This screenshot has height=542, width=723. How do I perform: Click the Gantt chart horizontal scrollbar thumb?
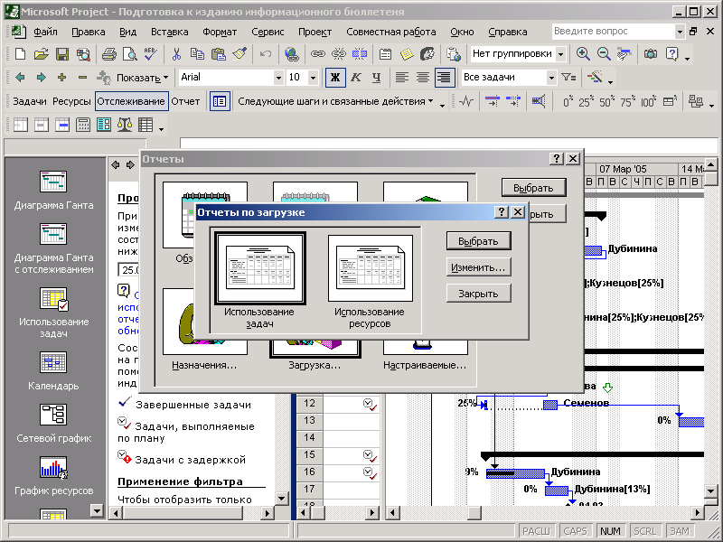[x=474, y=512]
